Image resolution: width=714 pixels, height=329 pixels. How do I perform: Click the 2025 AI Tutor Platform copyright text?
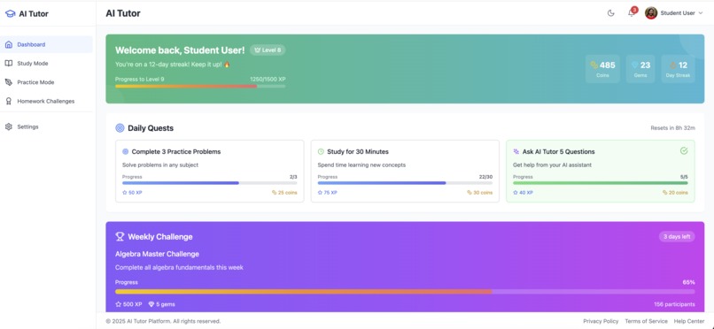tap(164, 321)
